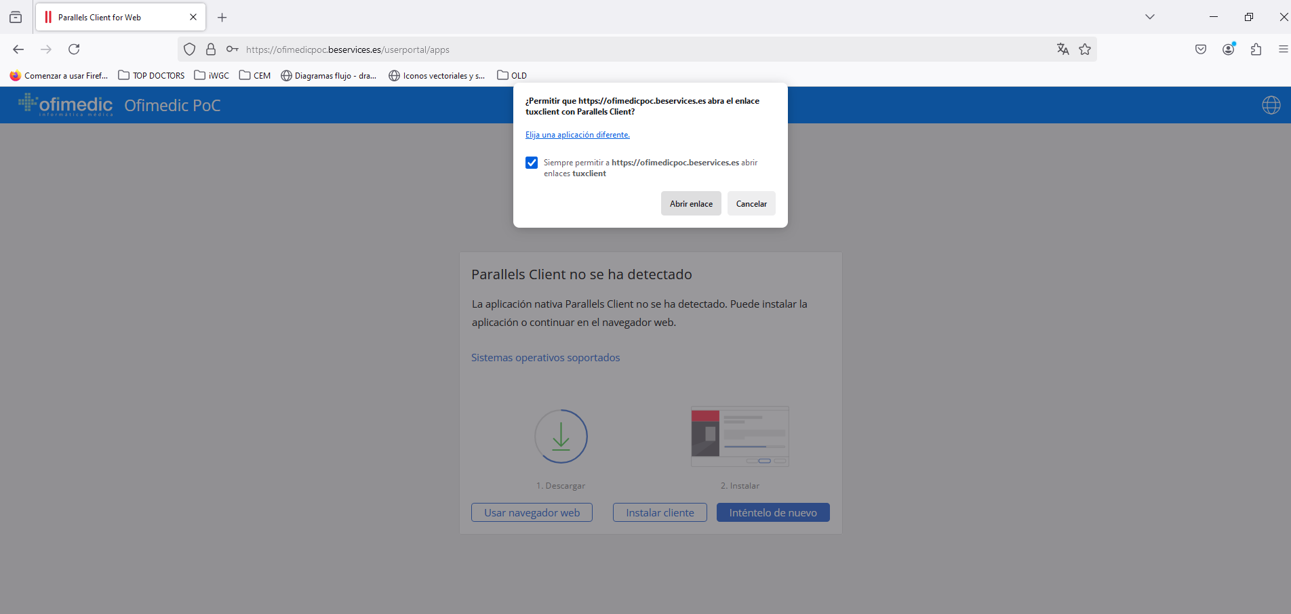Click the URL address bar field
This screenshot has height=614, width=1291.
[x=610, y=49]
